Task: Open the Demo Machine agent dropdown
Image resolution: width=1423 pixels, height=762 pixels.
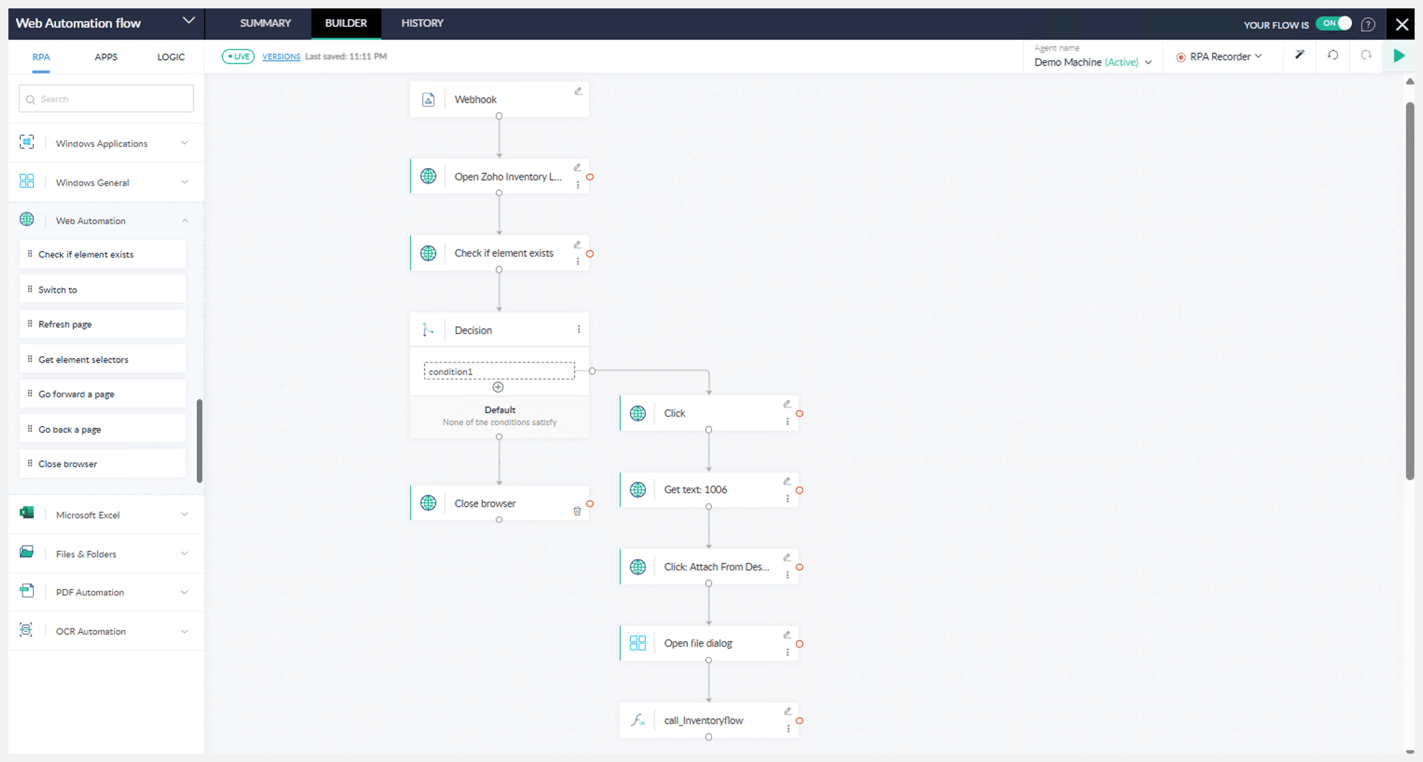Action: click(1148, 62)
